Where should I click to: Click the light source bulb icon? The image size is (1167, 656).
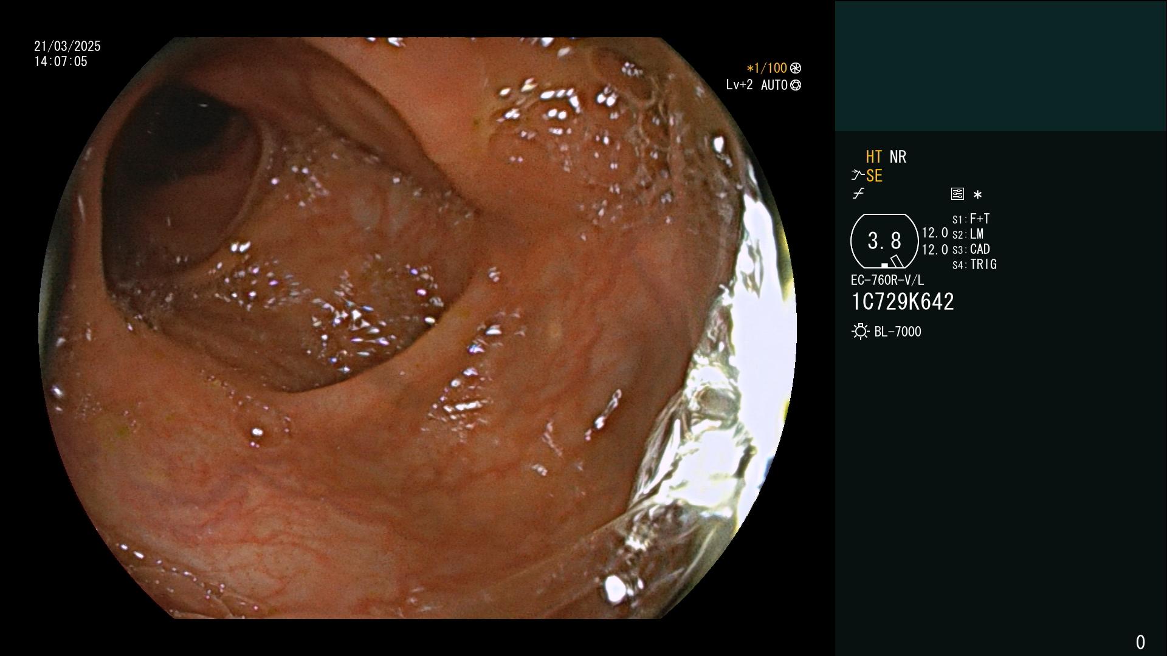860,332
